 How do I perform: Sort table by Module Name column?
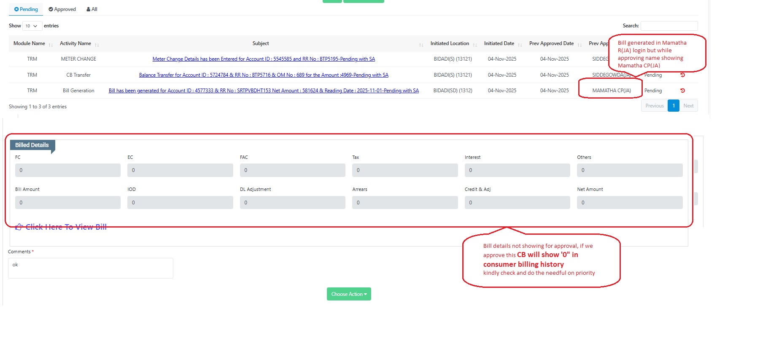point(32,43)
